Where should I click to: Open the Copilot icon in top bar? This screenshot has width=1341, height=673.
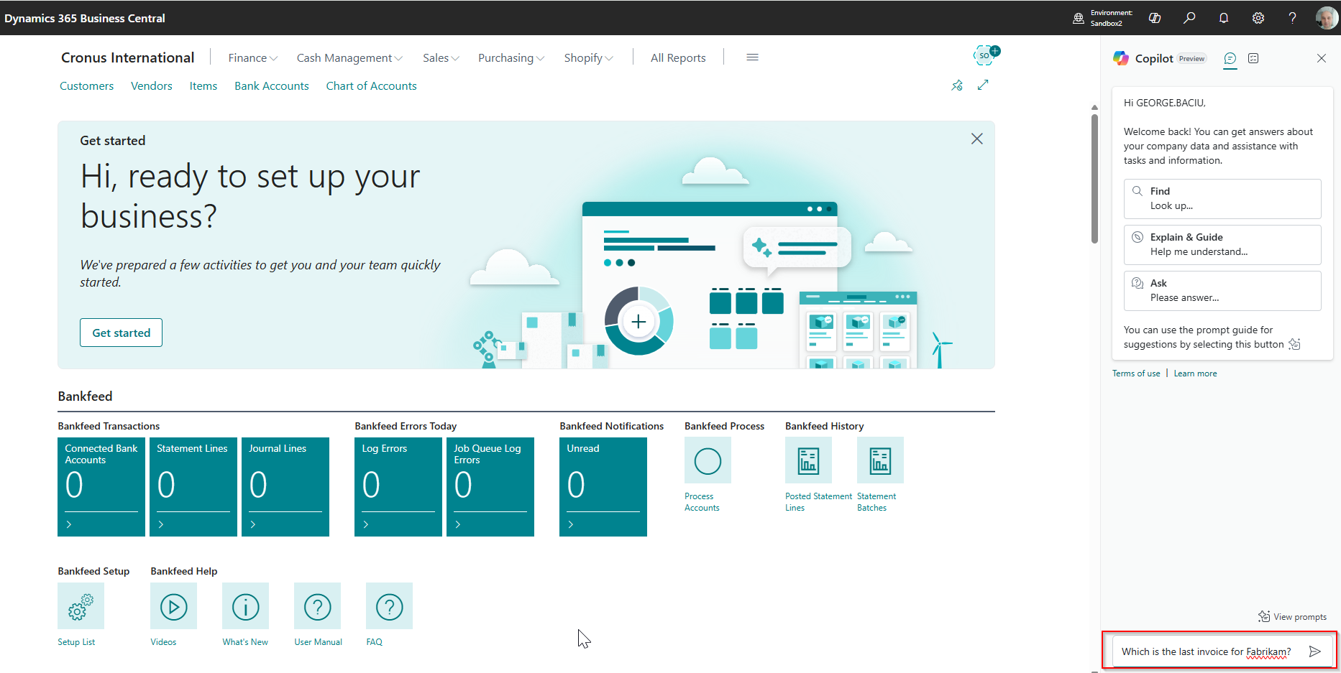(1155, 18)
